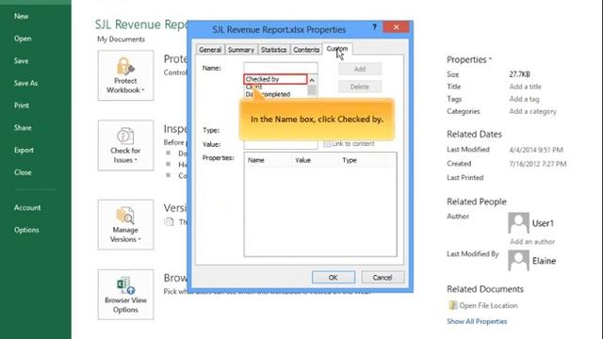
Task: Click Add a category field
Action: point(532,111)
